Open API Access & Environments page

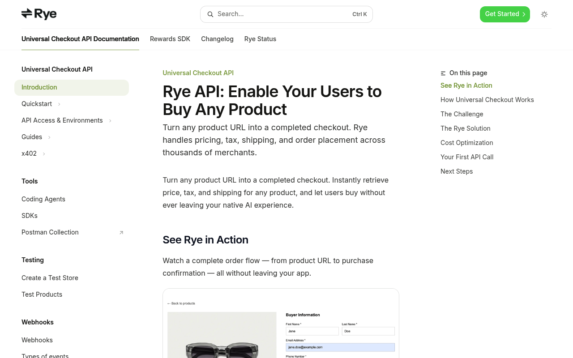click(62, 120)
